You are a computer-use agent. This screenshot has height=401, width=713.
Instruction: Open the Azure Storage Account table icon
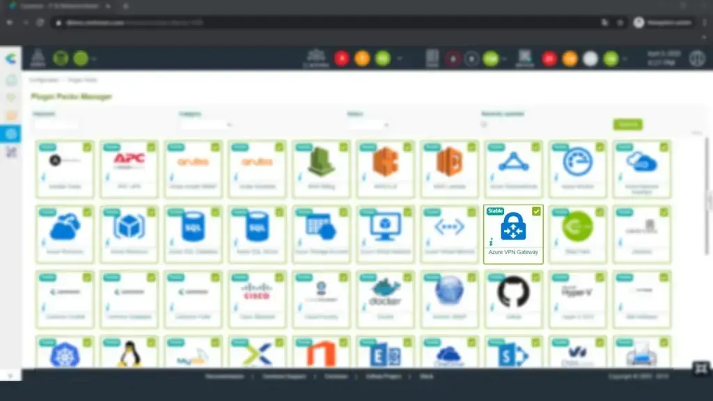[x=321, y=226]
